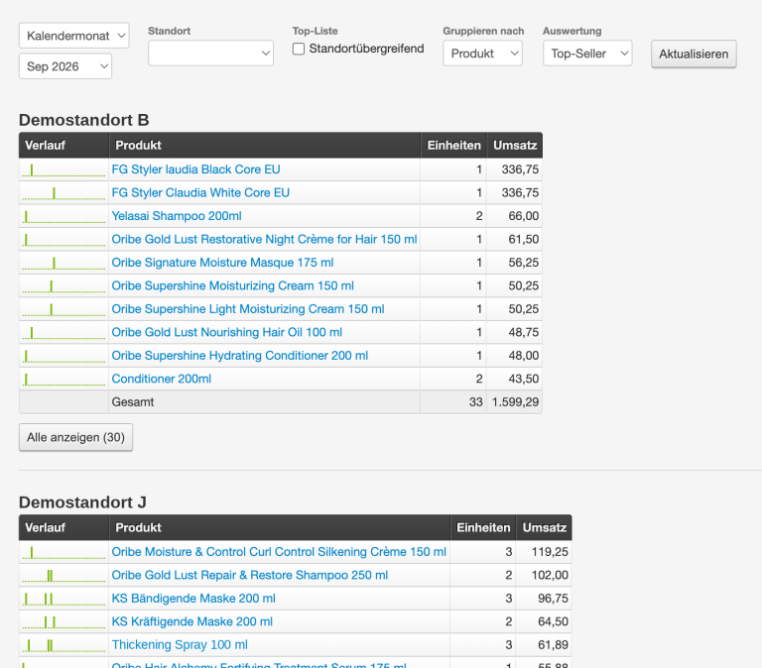Open Conditioner 200ml product link
762x668 pixels.
[x=162, y=380]
